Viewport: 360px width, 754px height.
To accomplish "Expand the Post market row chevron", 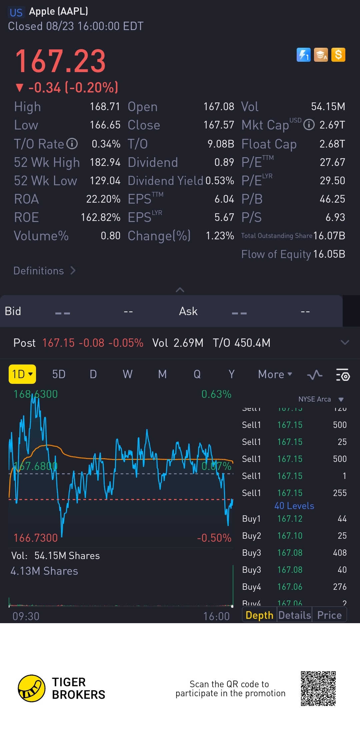I will click(345, 342).
